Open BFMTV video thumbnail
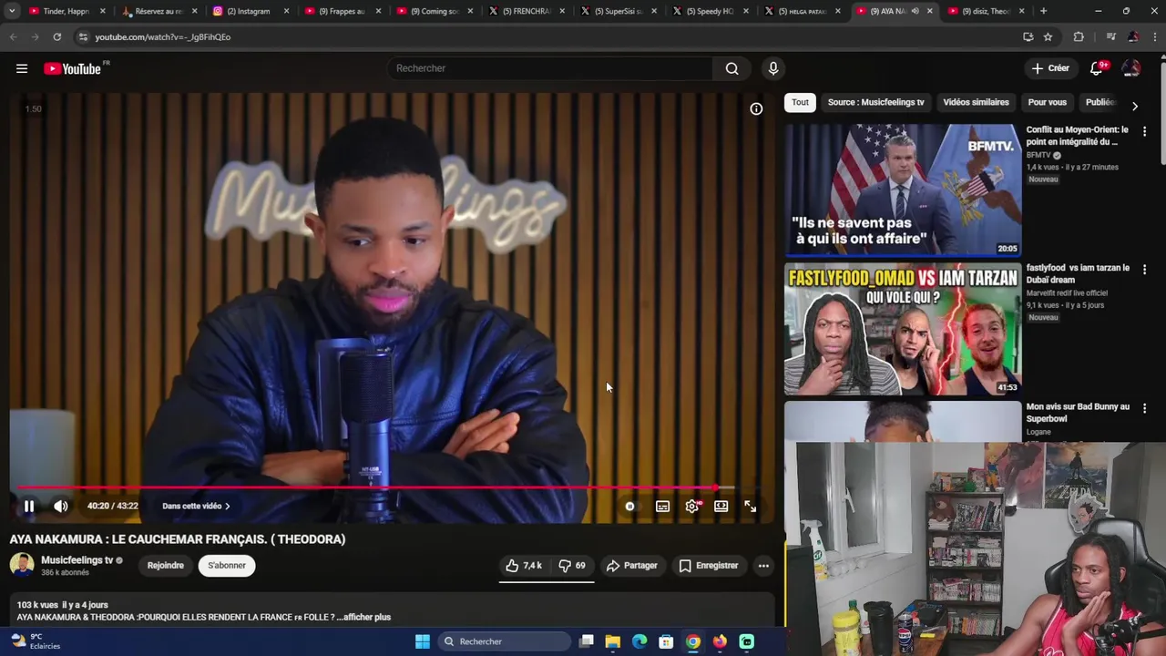The width and height of the screenshot is (1166, 656). point(903,190)
